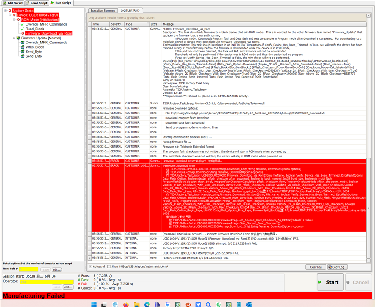Click the red 'Firmware Download Error' CUSTOMER row
The height and width of the screenshot is (307, 375).
[229, 161]
